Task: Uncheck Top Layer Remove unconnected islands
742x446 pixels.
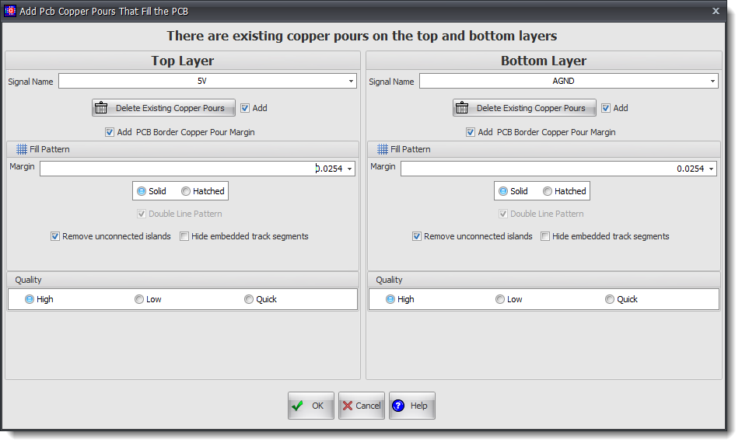Action: [x=55, y=236]
